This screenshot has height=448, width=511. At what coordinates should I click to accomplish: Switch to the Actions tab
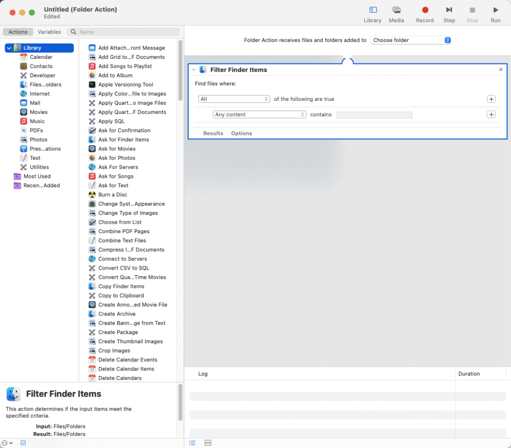[x=18, y=31]
